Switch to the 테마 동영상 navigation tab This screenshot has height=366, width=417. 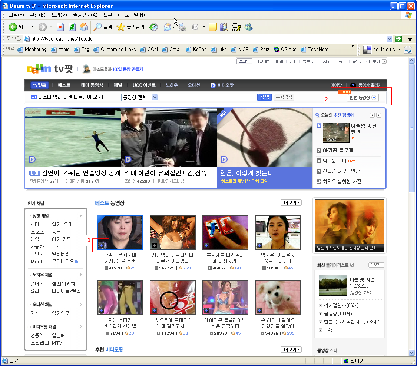(92, 85)
